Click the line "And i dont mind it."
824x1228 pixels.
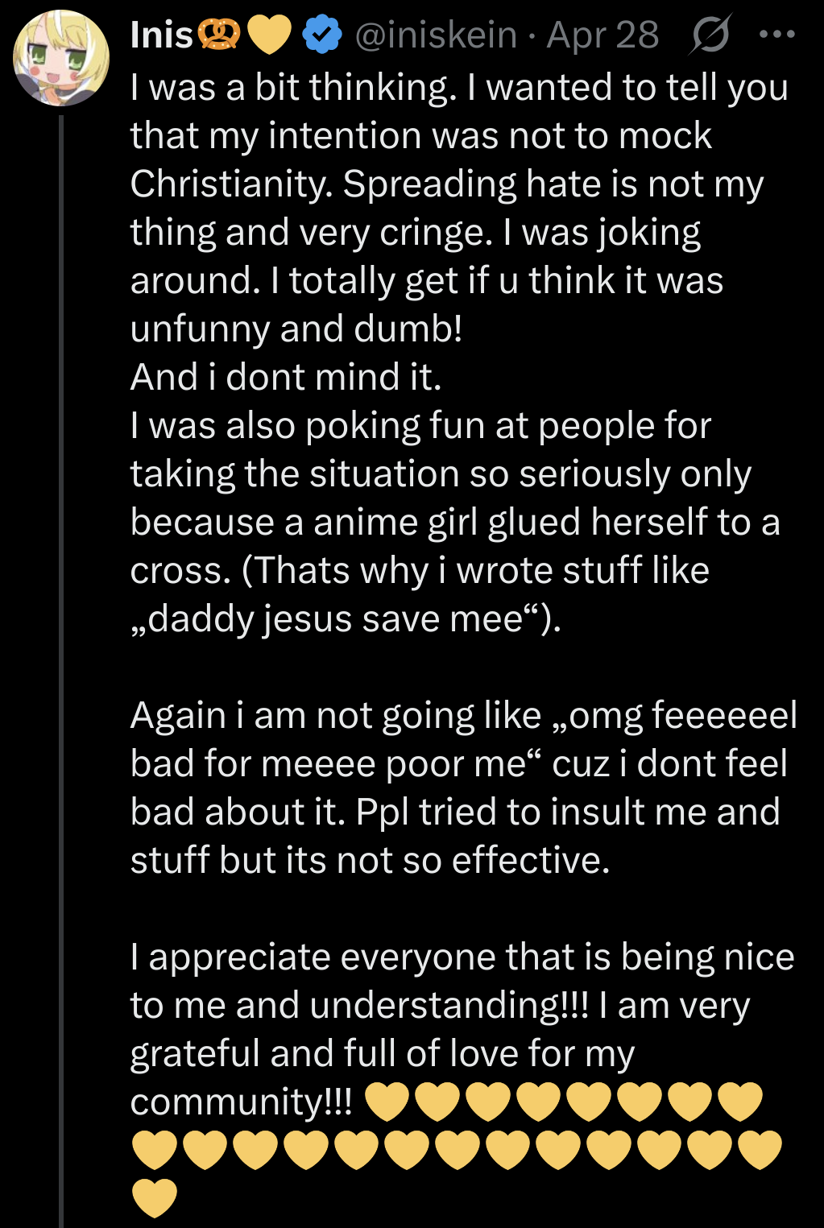(286, 377)
